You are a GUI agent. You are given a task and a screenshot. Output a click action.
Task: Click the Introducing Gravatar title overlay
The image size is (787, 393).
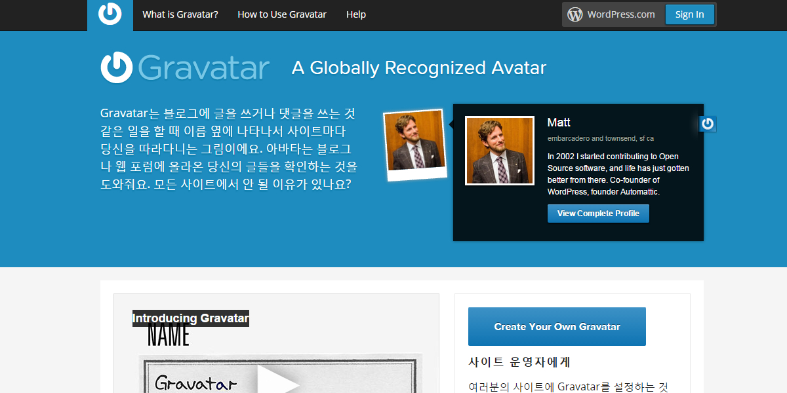click(x=190, y=318)
